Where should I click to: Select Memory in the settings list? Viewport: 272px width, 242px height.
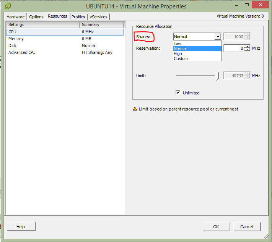click(16, 39)
